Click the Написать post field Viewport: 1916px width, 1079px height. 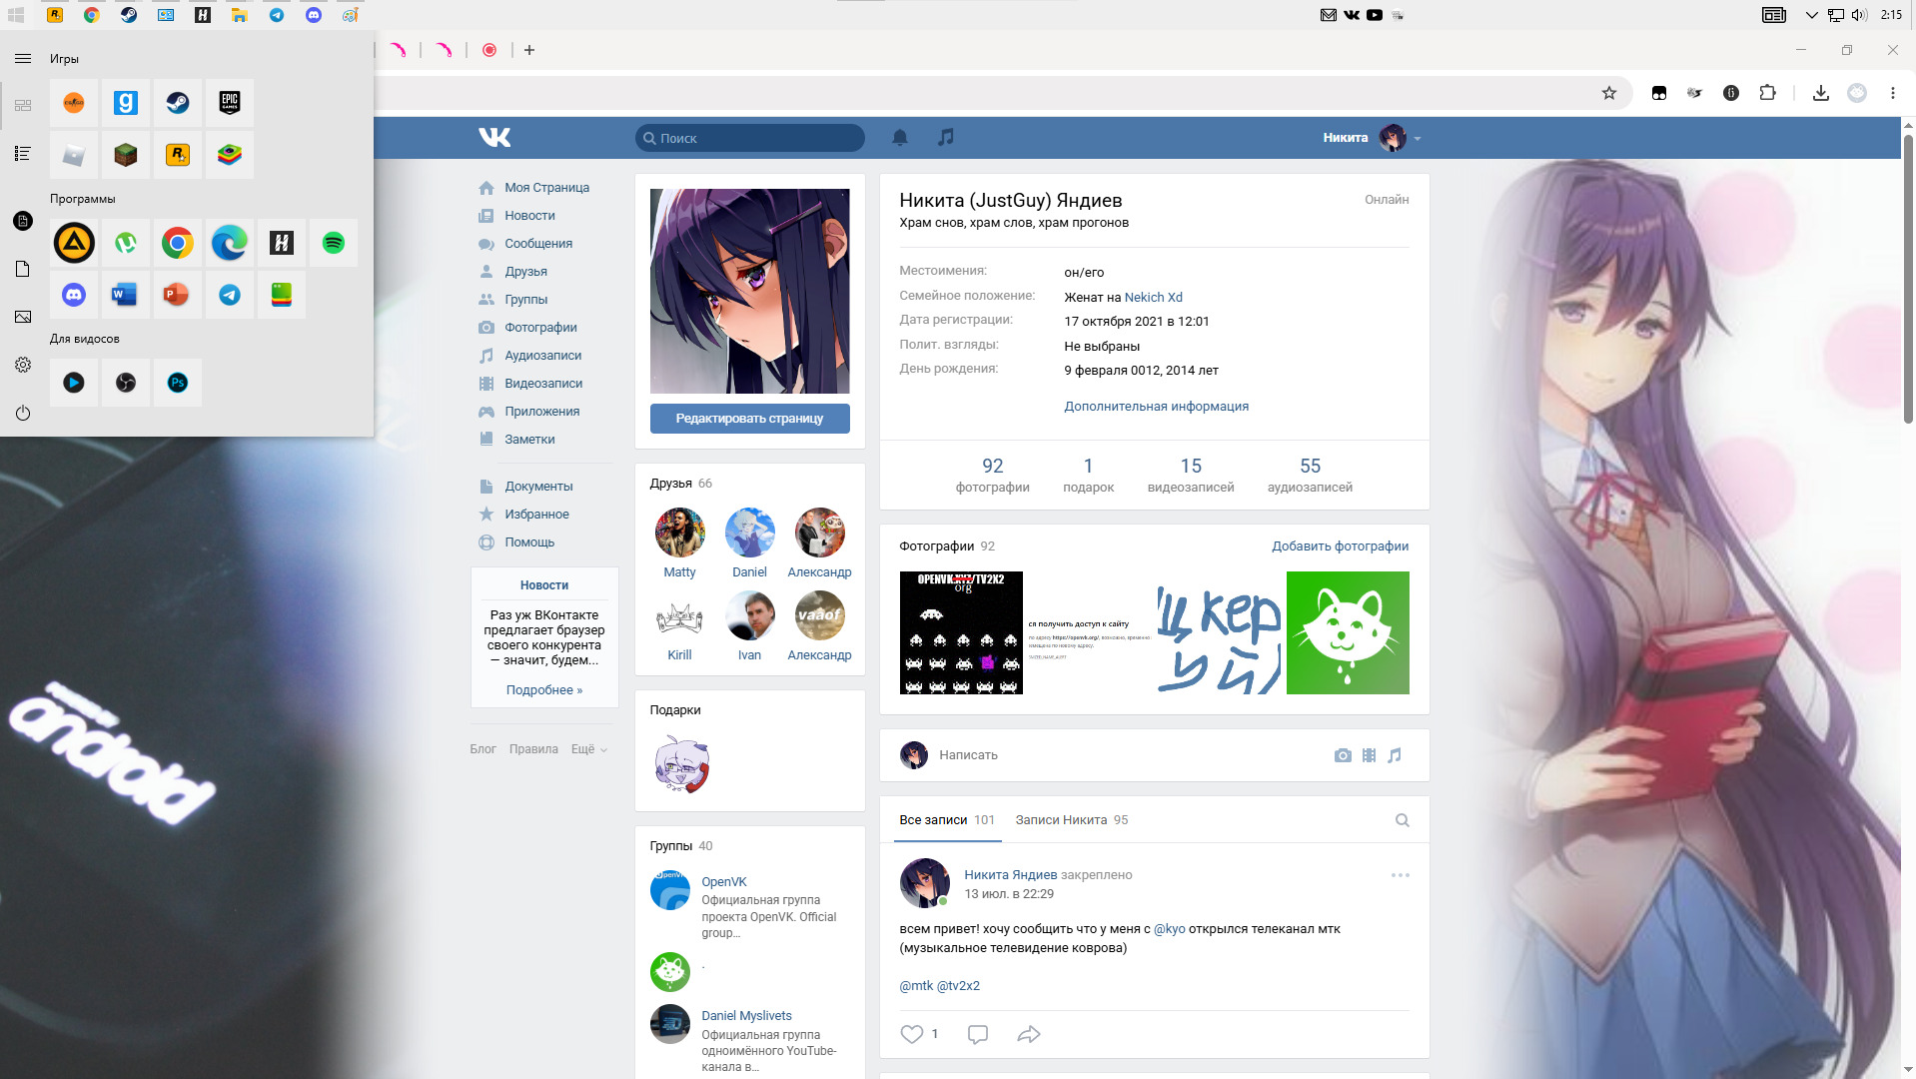[x=1124, y=755]
